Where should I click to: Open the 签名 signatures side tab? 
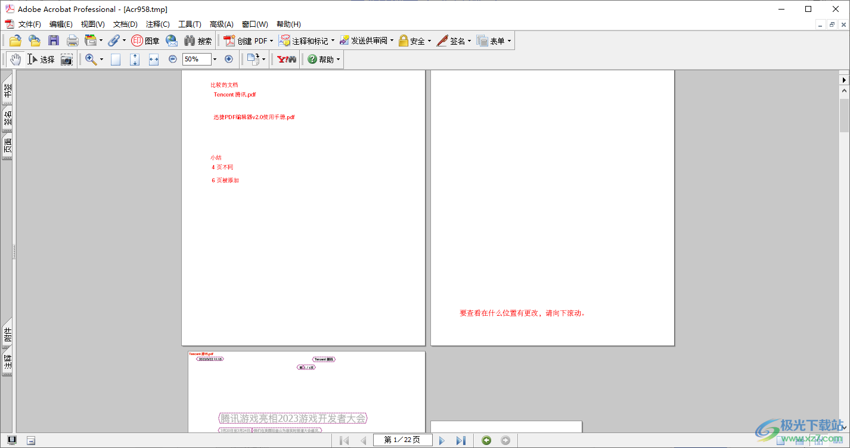pos(8,119)
